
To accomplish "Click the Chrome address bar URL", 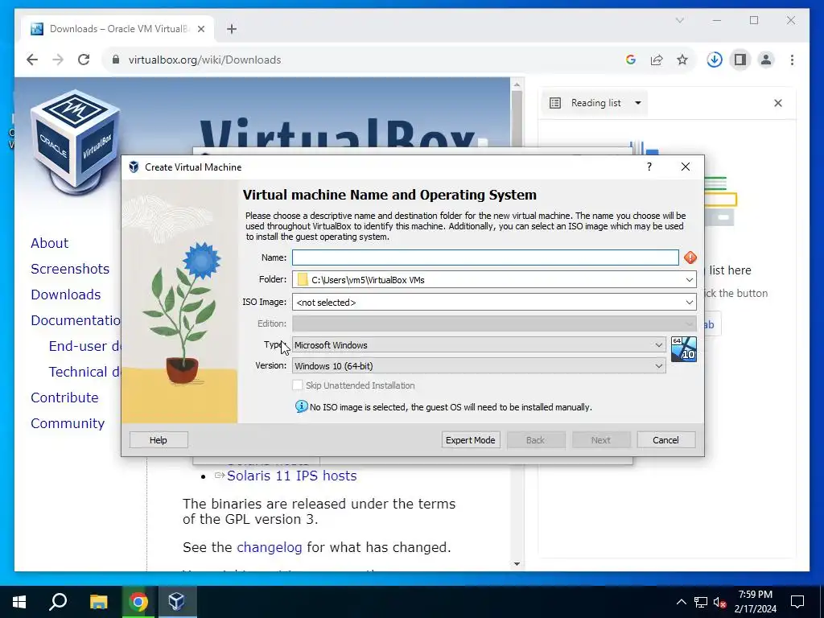I will (204, 60).
